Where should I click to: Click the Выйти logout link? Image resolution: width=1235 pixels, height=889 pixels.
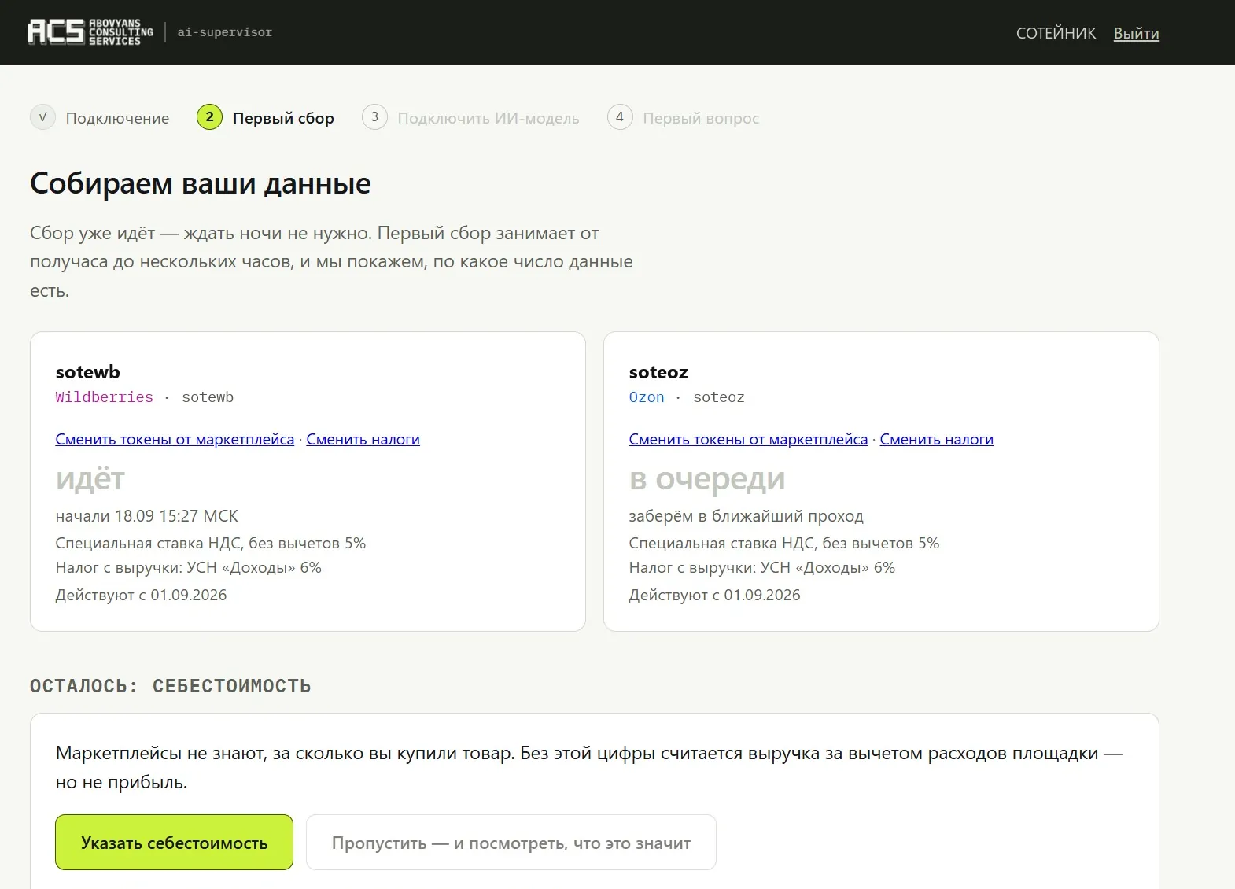coord(1136,33)
